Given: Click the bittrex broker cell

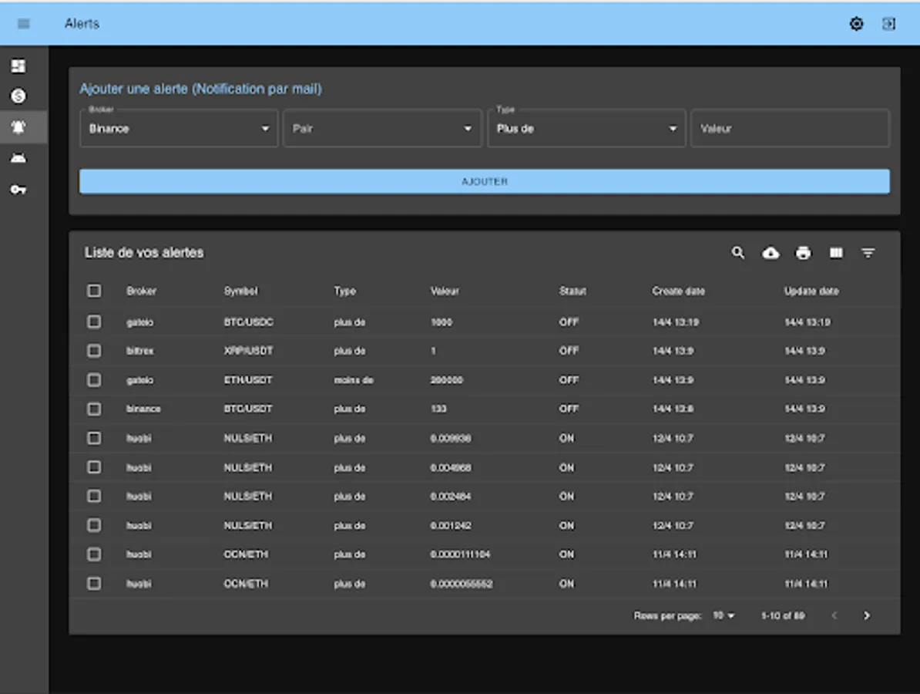Looking at the screenshot, I should (139, 351).
